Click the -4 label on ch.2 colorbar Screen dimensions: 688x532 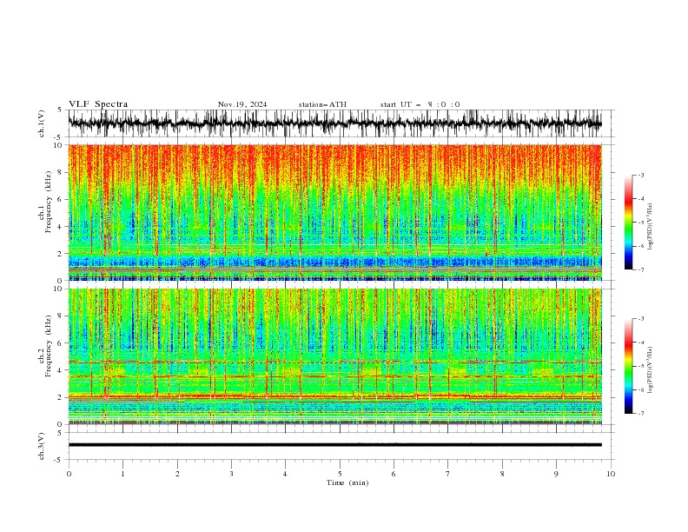640,342
